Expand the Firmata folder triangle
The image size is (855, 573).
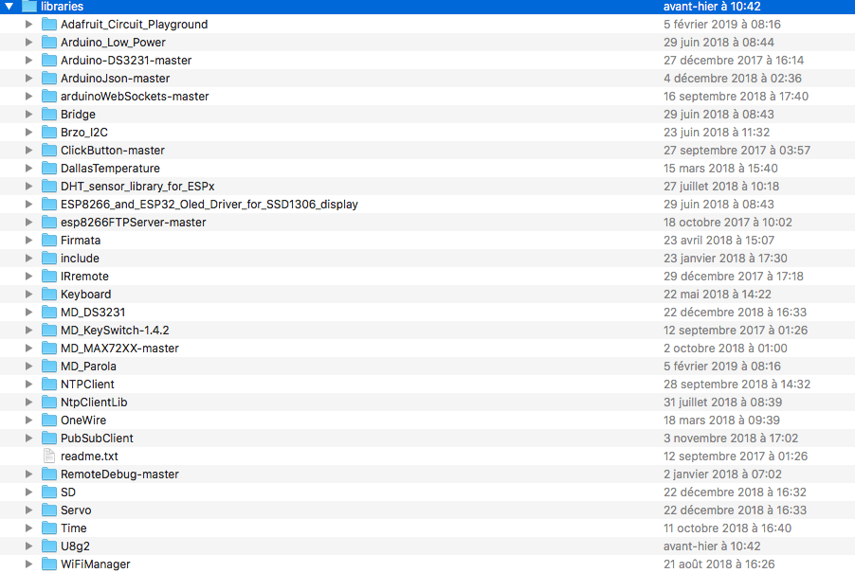coord(28,241)
